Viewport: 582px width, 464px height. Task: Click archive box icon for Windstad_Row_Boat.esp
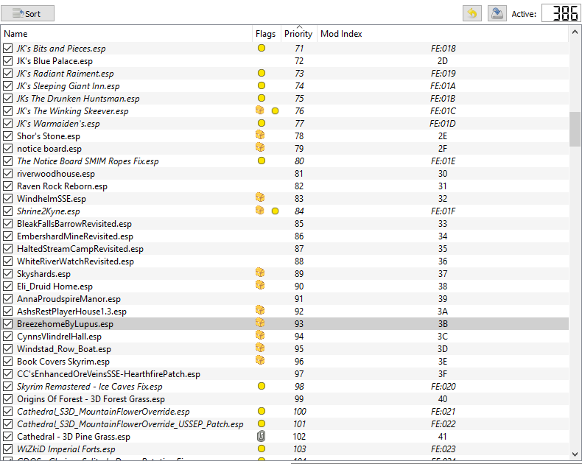[260, 348]
